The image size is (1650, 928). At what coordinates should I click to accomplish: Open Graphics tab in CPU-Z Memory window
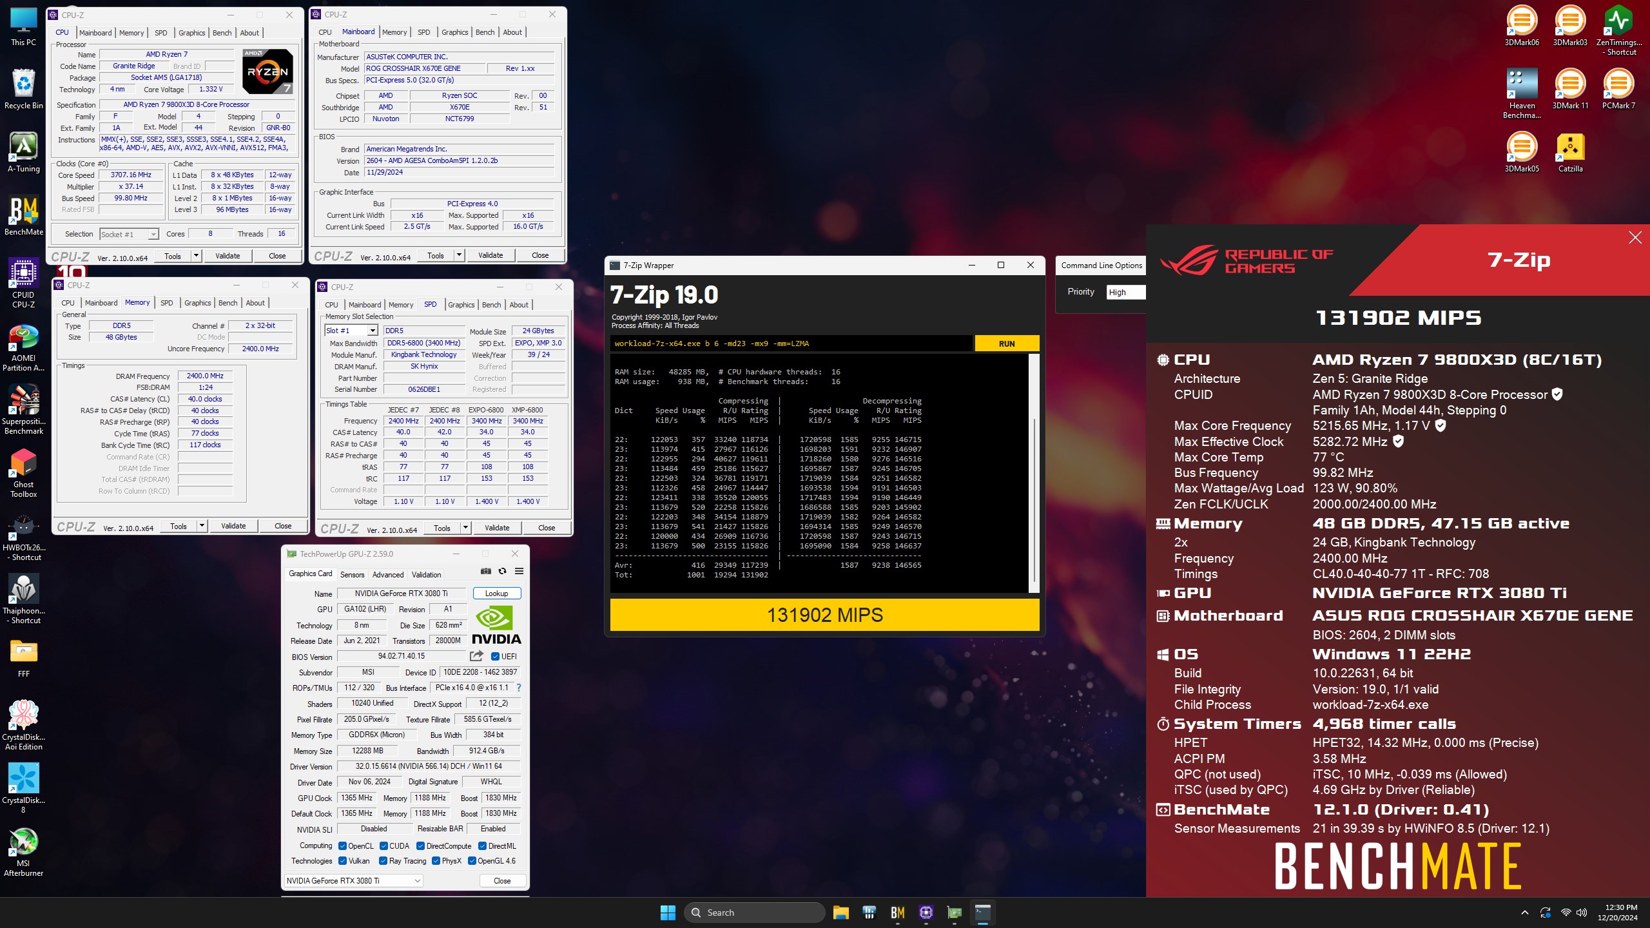point(198,303)
